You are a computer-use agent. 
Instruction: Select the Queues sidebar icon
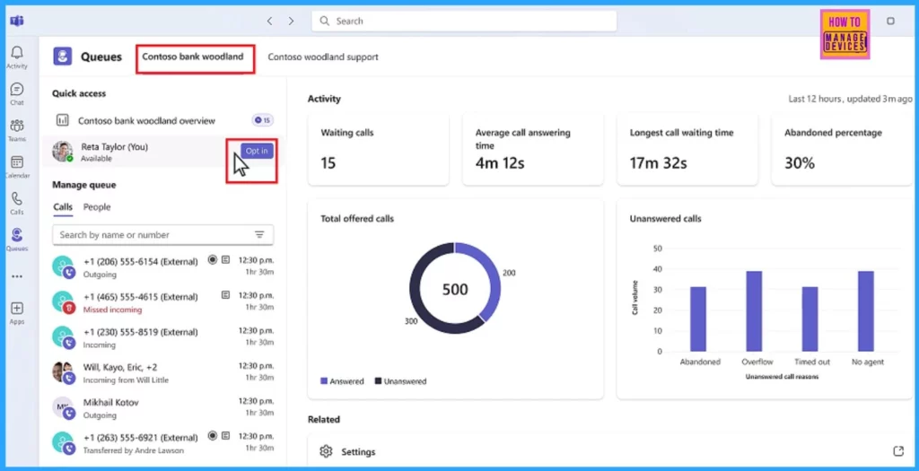(17, 239)
